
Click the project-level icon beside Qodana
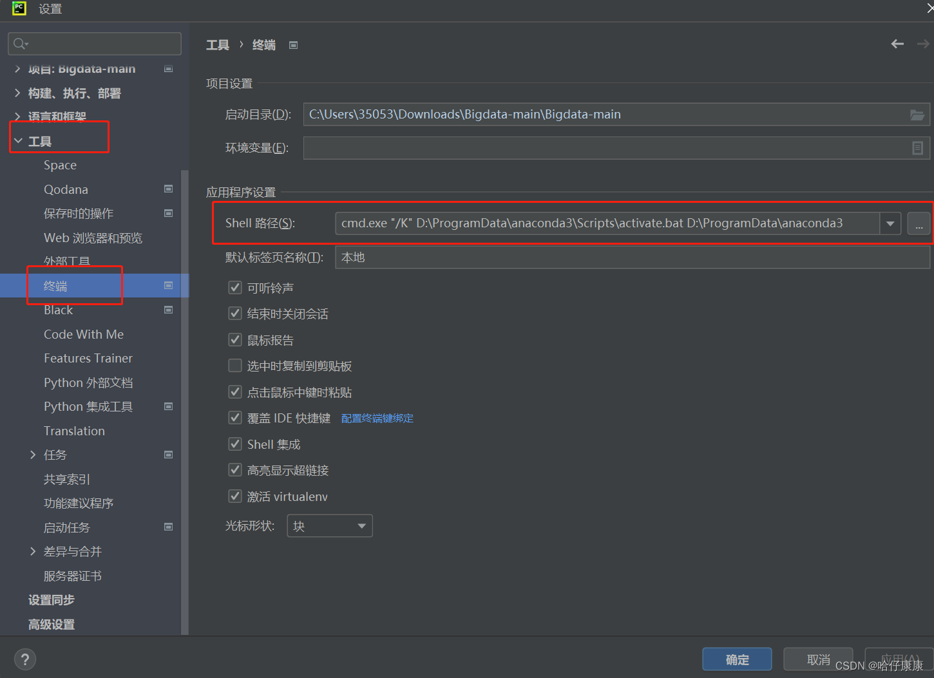coord(168,189)
